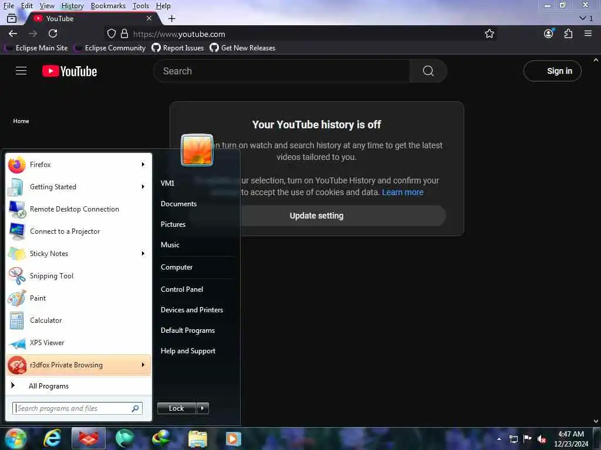Reload the YouTube page
Viewport: 601px width, 450px height.
click(x=53, y=33)
